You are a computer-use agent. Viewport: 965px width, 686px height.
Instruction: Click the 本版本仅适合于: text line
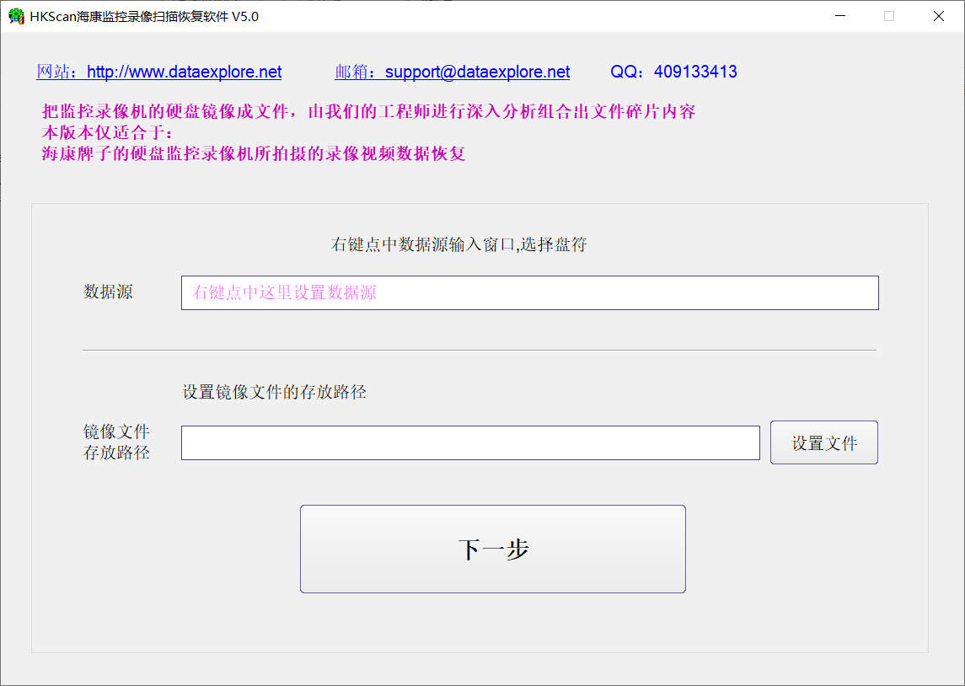(108, 132)
